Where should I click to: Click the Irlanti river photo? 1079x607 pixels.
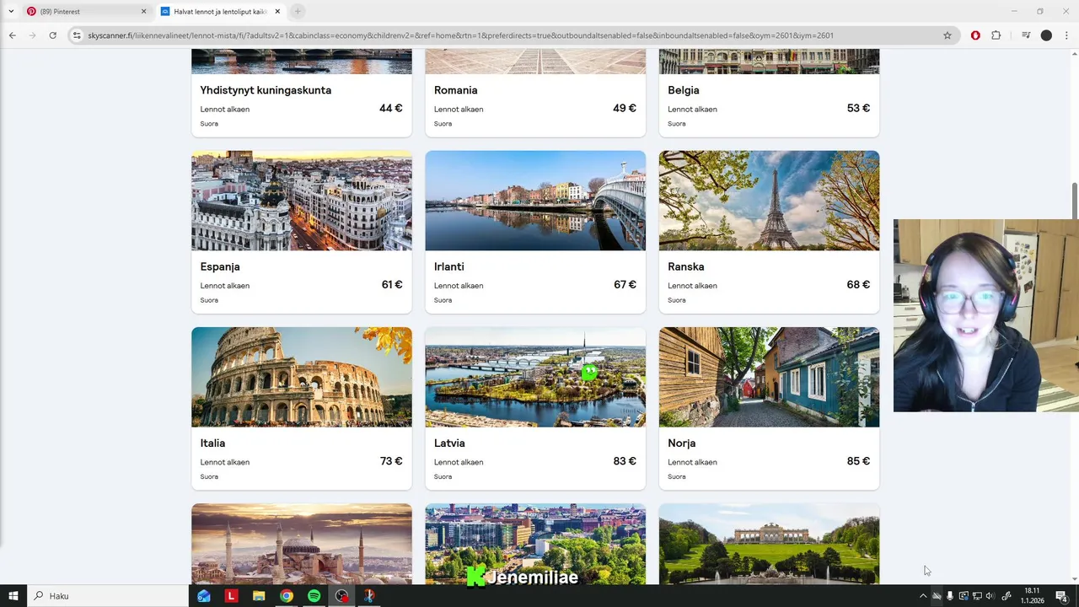point(535,201)
